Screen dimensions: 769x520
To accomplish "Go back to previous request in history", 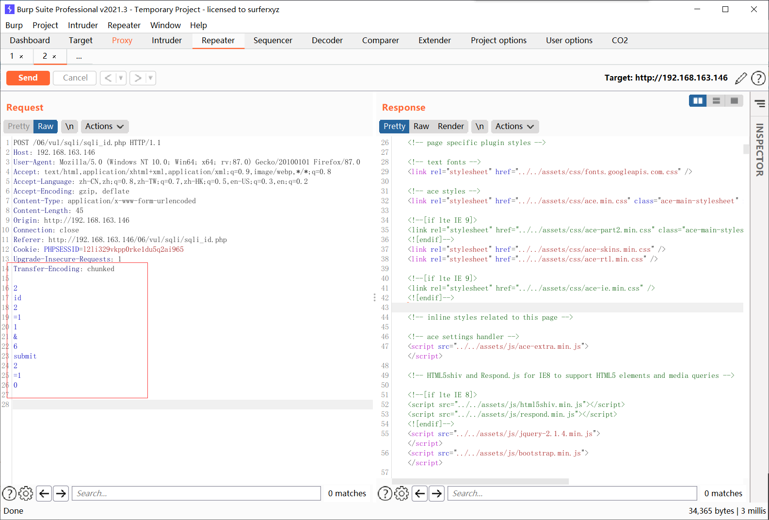I will coord(108,78).
